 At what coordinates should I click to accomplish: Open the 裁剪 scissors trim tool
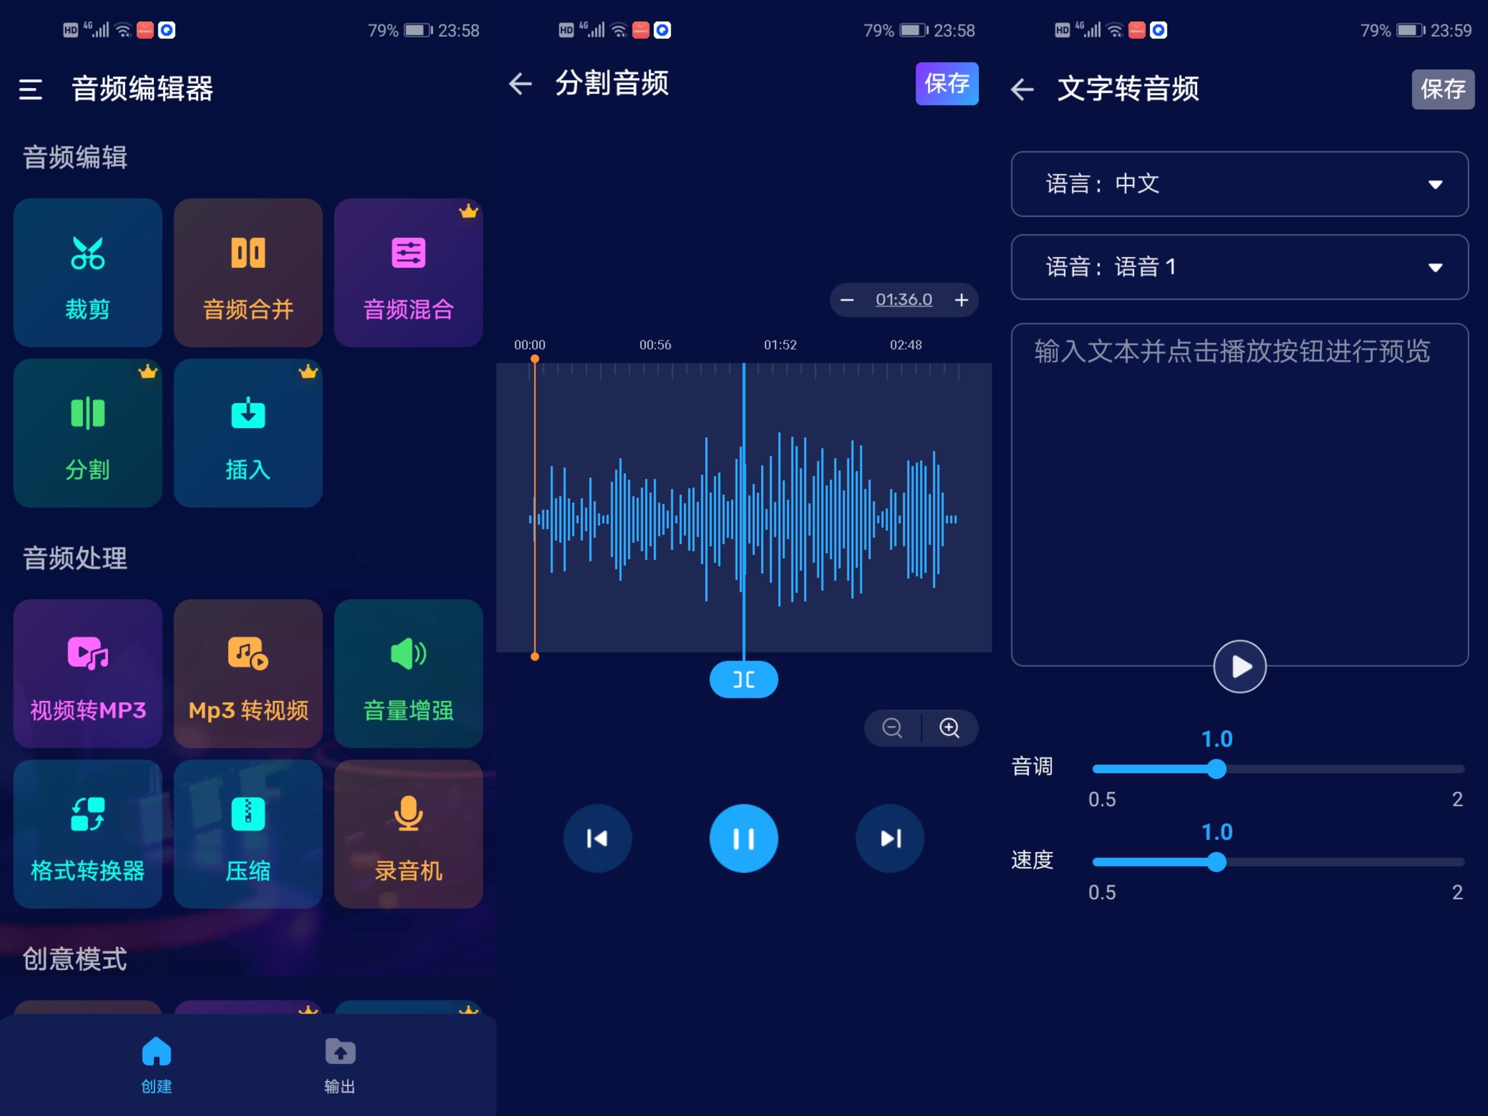(88, 272)
